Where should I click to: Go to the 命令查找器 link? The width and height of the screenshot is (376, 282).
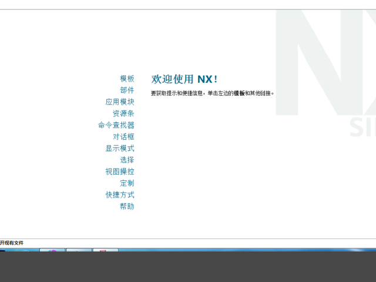(116, 125)
